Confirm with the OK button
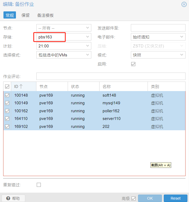 pyautogui.click(x=150, y=198)
